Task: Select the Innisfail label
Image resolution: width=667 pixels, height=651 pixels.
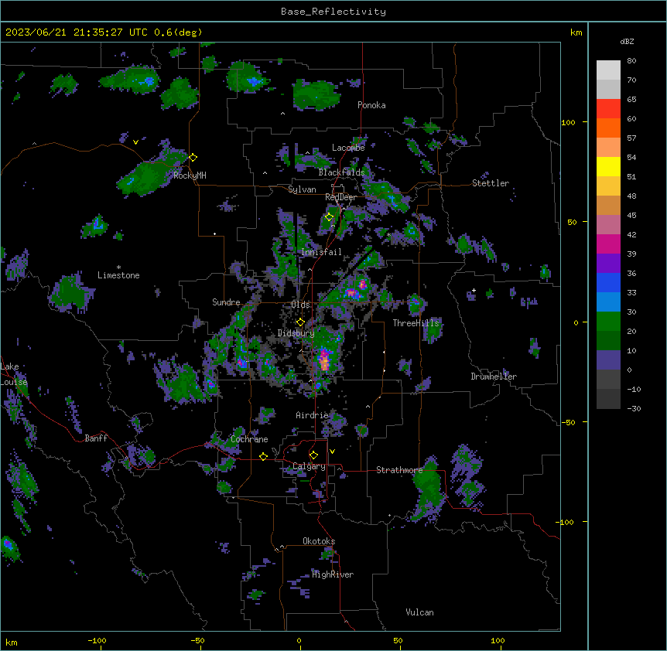Action: point(321,252)
